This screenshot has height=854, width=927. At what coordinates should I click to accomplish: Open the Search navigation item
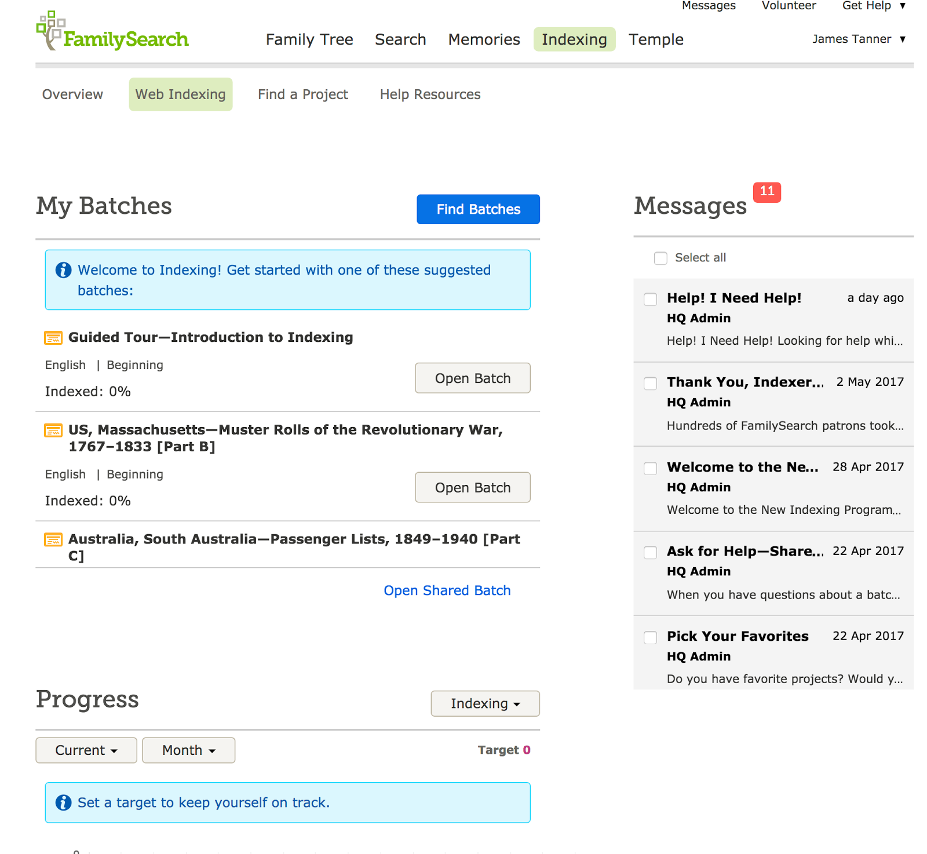(400, 39)
